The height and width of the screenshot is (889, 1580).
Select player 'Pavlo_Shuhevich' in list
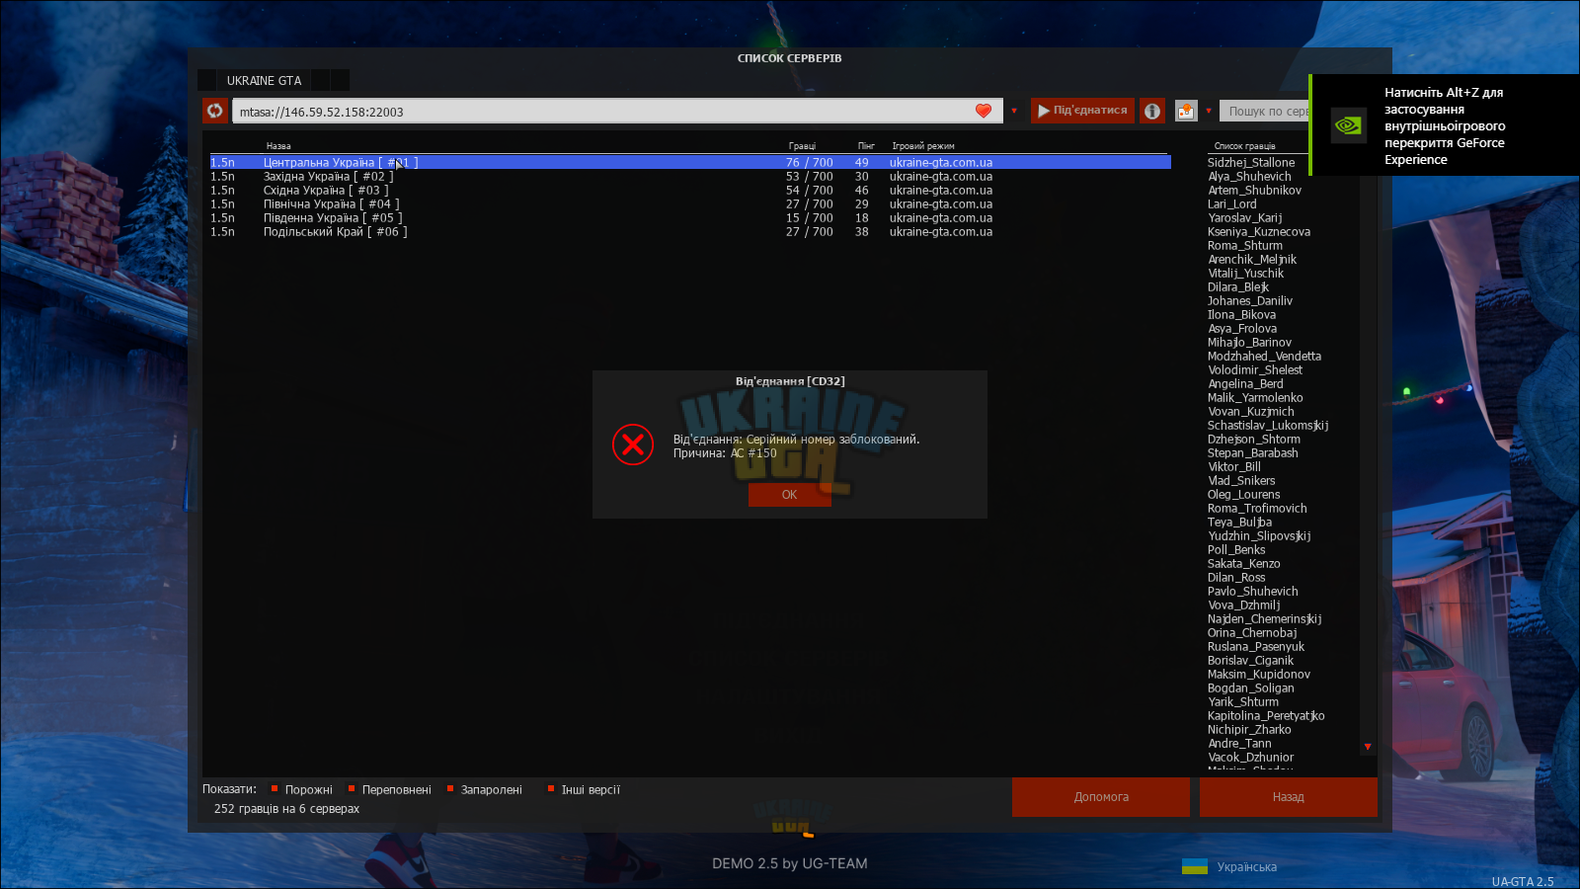[1252, 592]
